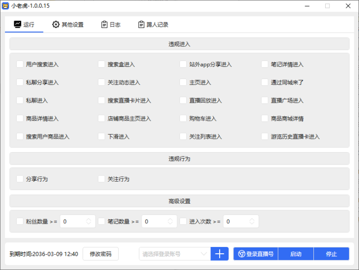Check the 店铺商品主页进入 checkbox
The width and height of the screenshot is (359, 270).
pyautogui.click(x=102, y=118)
